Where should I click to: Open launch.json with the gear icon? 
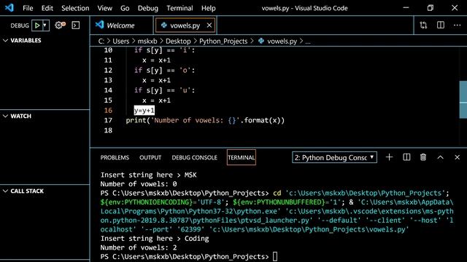pos(60,25)
